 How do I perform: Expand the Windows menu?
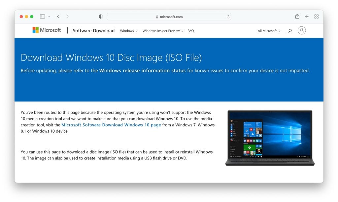point(129,31)
